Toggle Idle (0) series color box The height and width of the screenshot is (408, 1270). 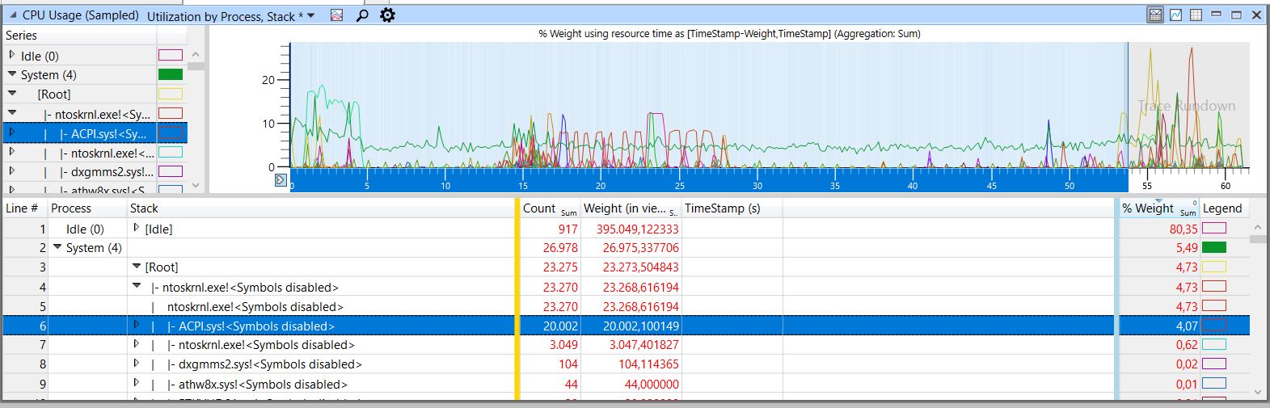171,56
